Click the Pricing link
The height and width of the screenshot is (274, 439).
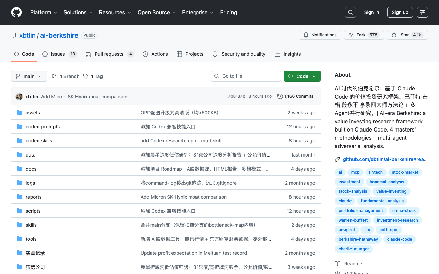click(228, 12)
